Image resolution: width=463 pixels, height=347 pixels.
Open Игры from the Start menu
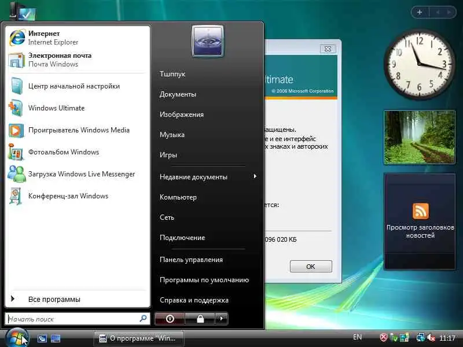click(168, 155)
